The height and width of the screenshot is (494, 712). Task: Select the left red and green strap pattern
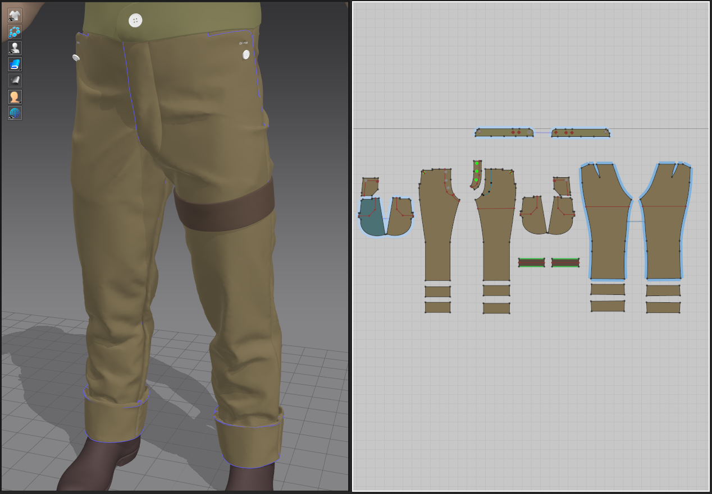[x=531, y=262]
